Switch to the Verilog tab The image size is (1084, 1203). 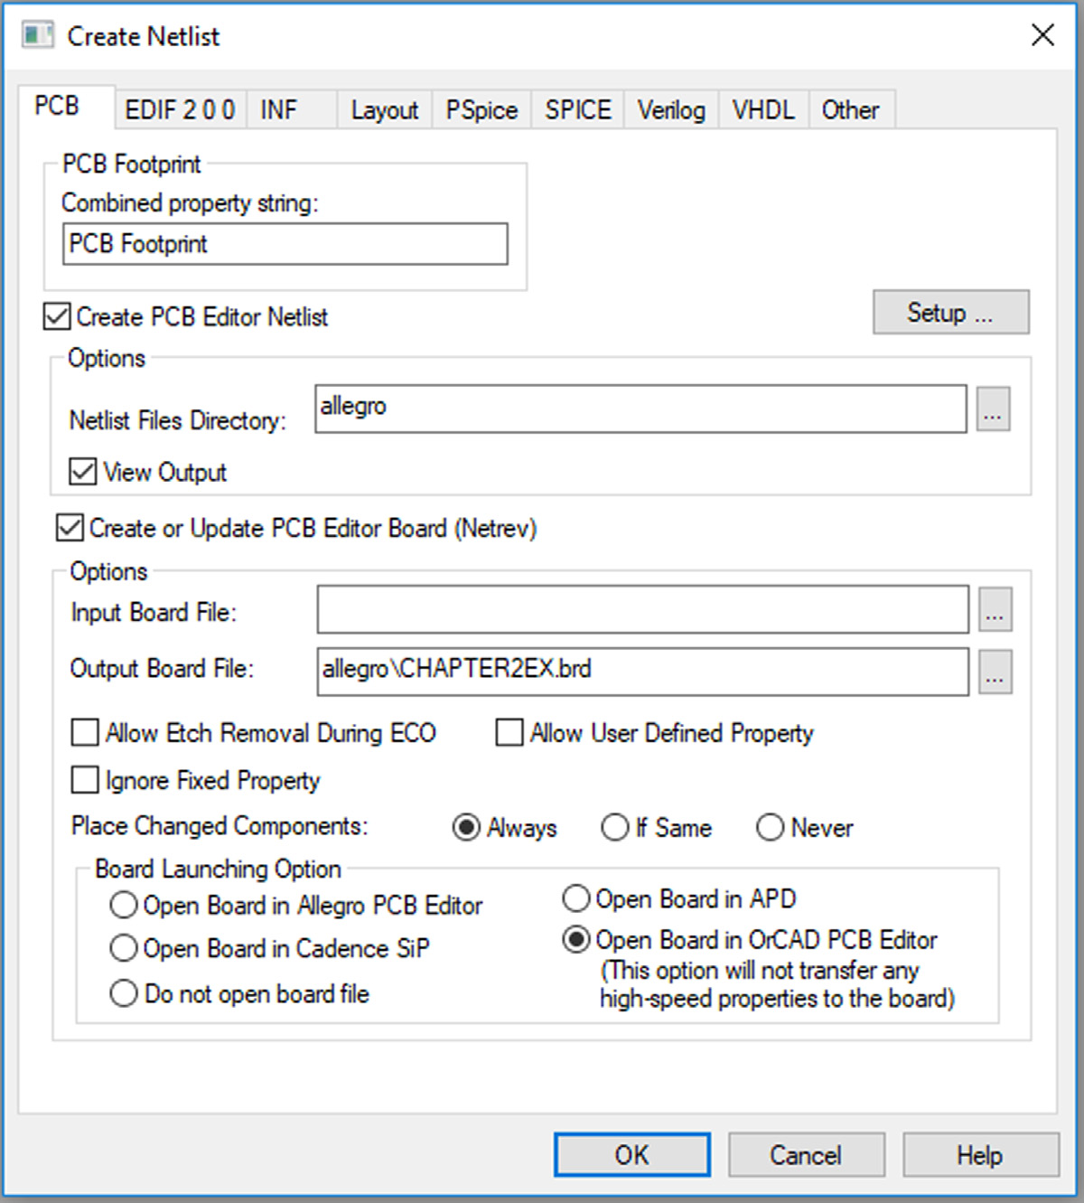pyautogui.click(x=670, y=110)
